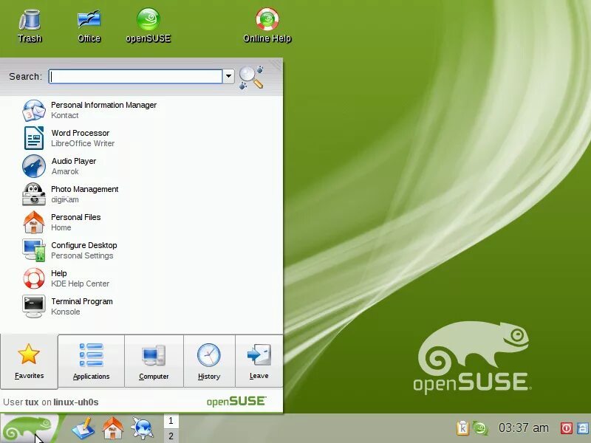591x443 pixels.
Task: Expand the search history dropdown arrow
Action: (228, 77)
